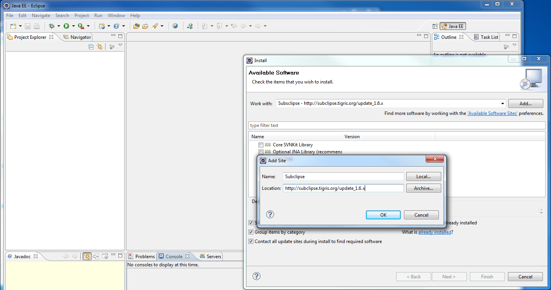Click Cancel at bottom of Install dialog
This screenshot has height=290, width=551.
coord(525,277)
